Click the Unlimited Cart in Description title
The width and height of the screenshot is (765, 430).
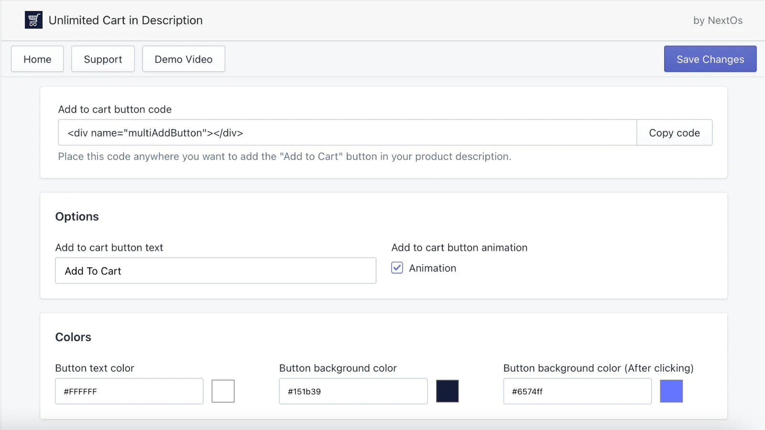pos(126,20)
